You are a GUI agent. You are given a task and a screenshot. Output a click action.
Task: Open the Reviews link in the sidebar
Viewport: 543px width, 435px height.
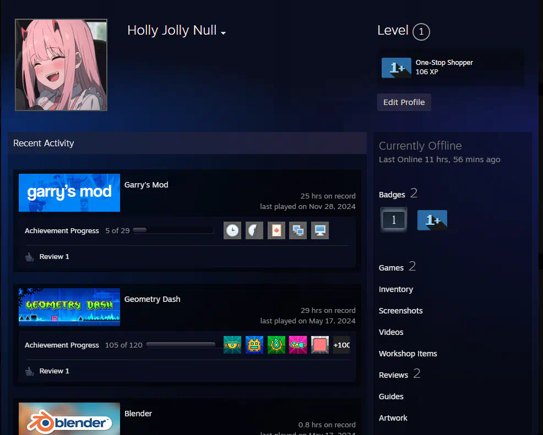393,375
